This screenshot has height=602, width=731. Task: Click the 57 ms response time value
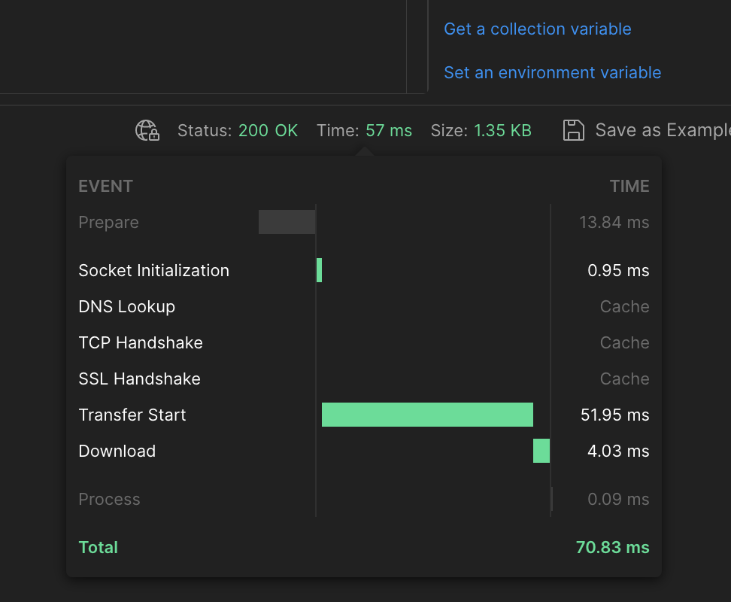(x=389, y=131)
